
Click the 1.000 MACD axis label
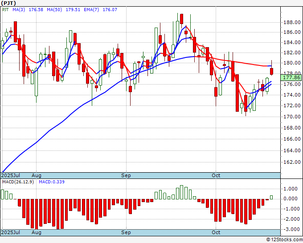[291, 189]
